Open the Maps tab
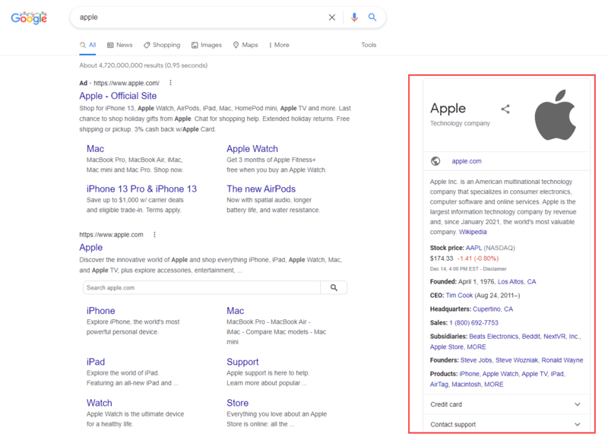The width and height of the screenshot is (608, 434). pyautogui.click(x=245, y=45)
